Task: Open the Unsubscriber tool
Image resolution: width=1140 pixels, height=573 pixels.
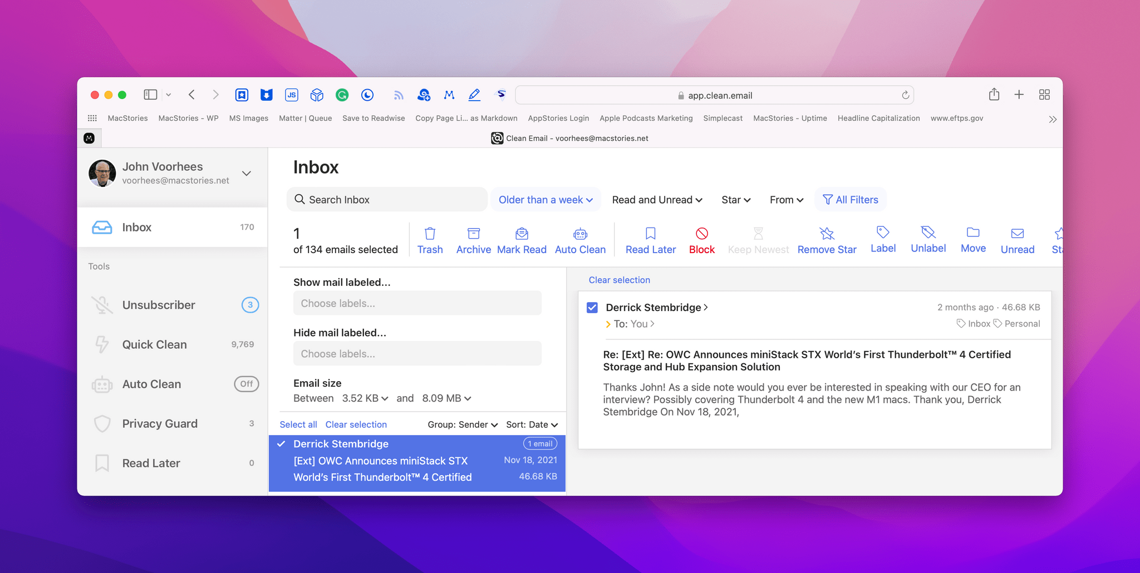Action: point(173,305)
